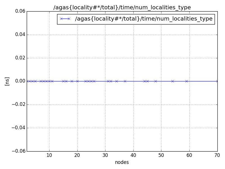Click the data marker near node 48
The height and width of the screenshot is (169, 225).
pyautogui.click(x=155, y=81)
